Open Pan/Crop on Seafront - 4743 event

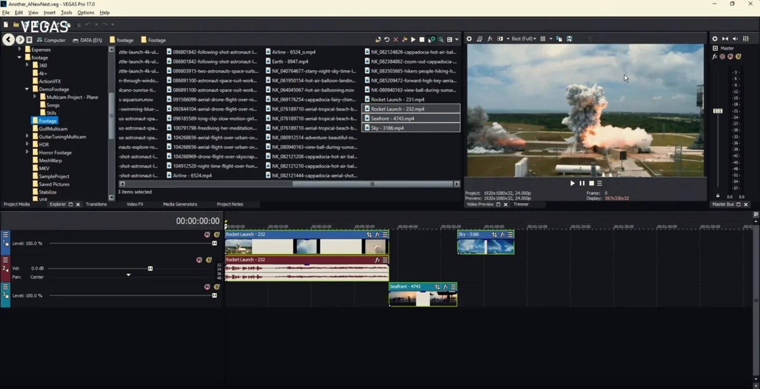pos(437,287)
